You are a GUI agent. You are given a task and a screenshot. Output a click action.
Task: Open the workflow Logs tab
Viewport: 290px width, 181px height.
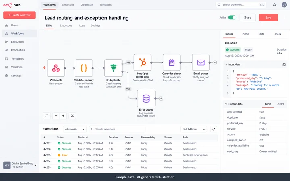pyautogui.click(x=82, y=25)
